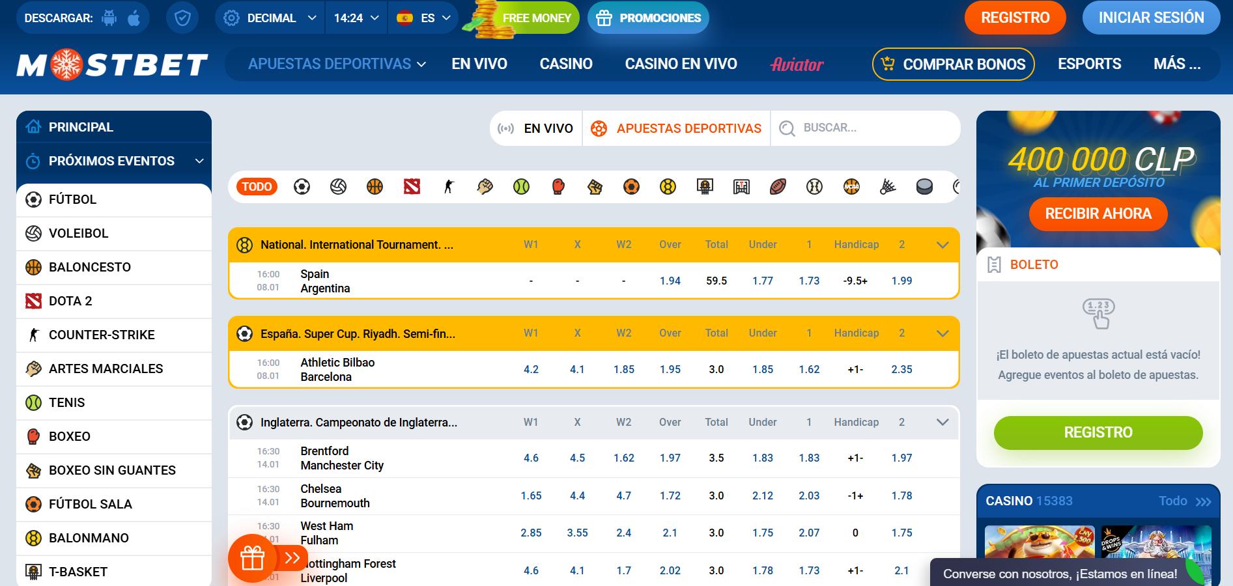Open the ES language dropdown
Image resolution: width=1233 pixels, height=586 pixels.
click(423, 18)
